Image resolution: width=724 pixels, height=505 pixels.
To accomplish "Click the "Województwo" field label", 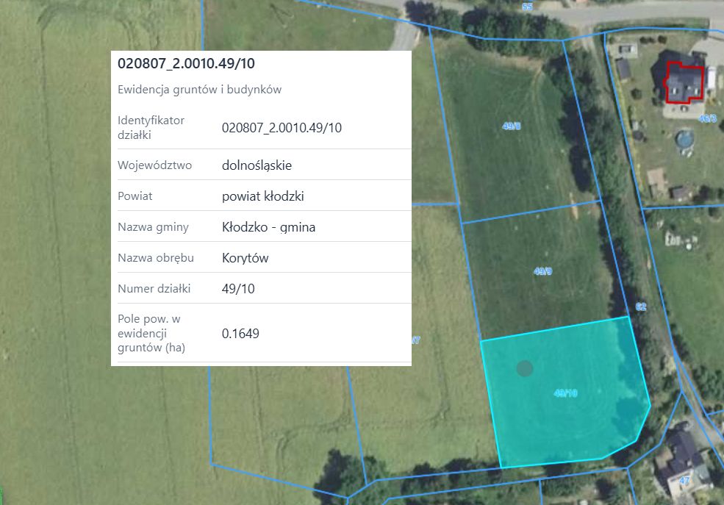I will click(154, 165).
